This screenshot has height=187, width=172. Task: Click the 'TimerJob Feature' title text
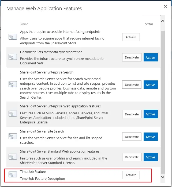pos(33,172)
